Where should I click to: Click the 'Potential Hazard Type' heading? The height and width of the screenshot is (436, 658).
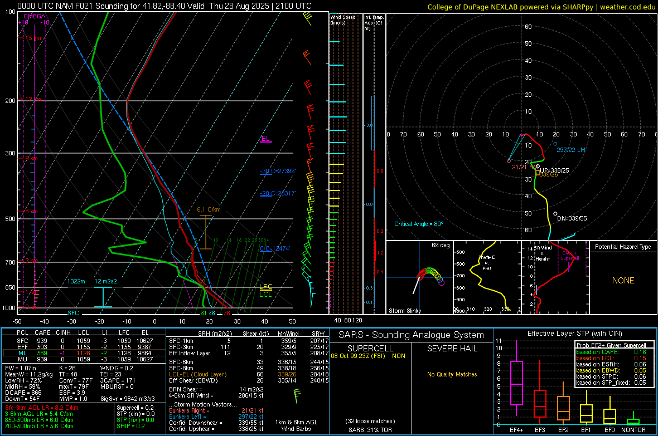[623, 247]
